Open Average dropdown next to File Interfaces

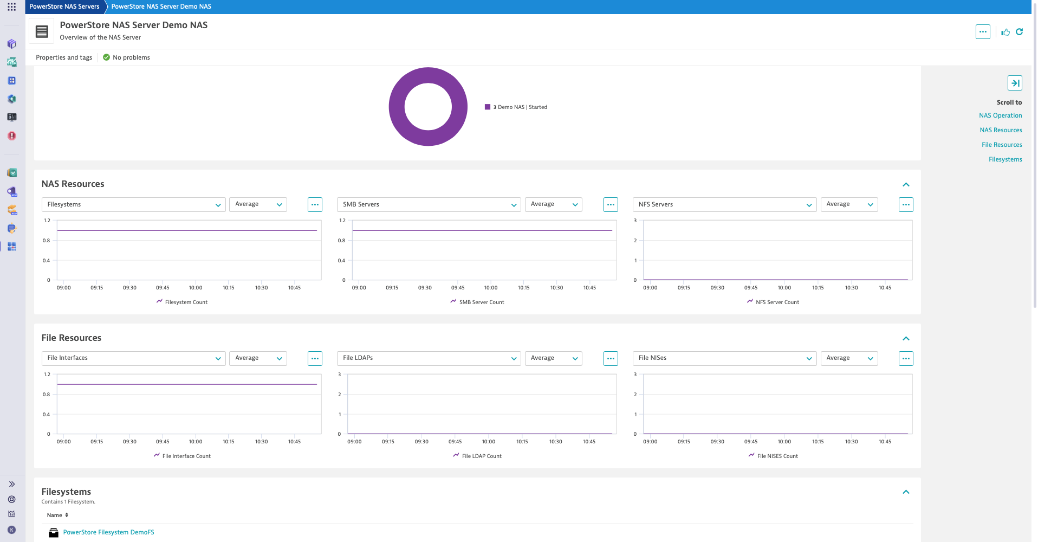(x=258, y=358)
